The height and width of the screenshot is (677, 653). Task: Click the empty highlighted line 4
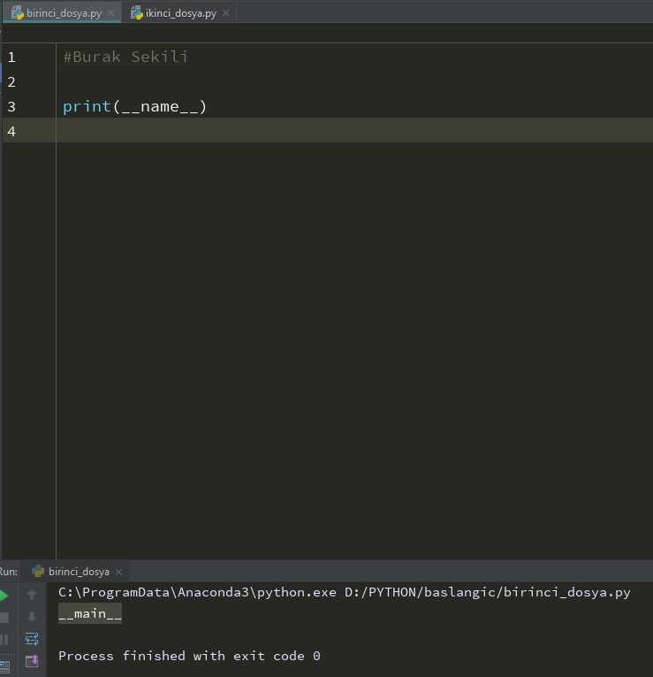354,130
